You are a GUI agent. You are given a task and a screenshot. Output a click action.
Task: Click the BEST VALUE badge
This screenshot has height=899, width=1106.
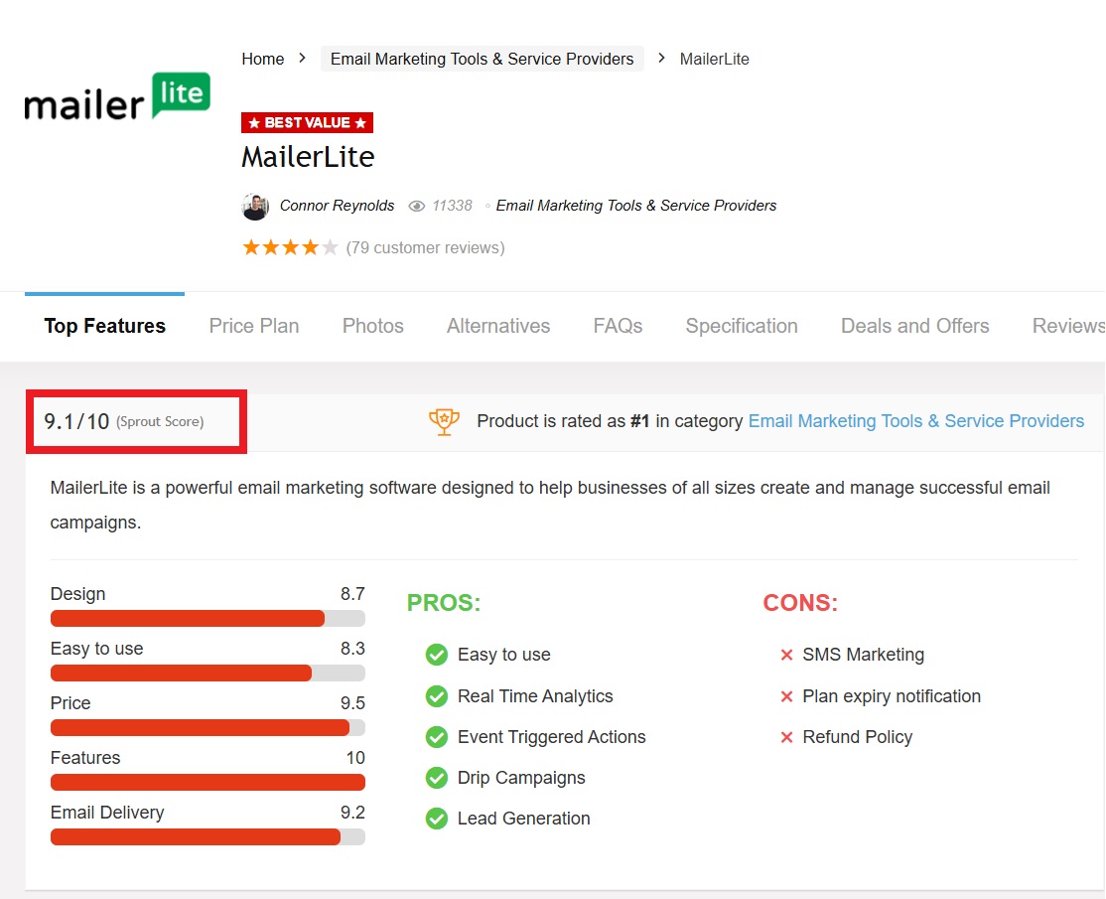point(307,123)
